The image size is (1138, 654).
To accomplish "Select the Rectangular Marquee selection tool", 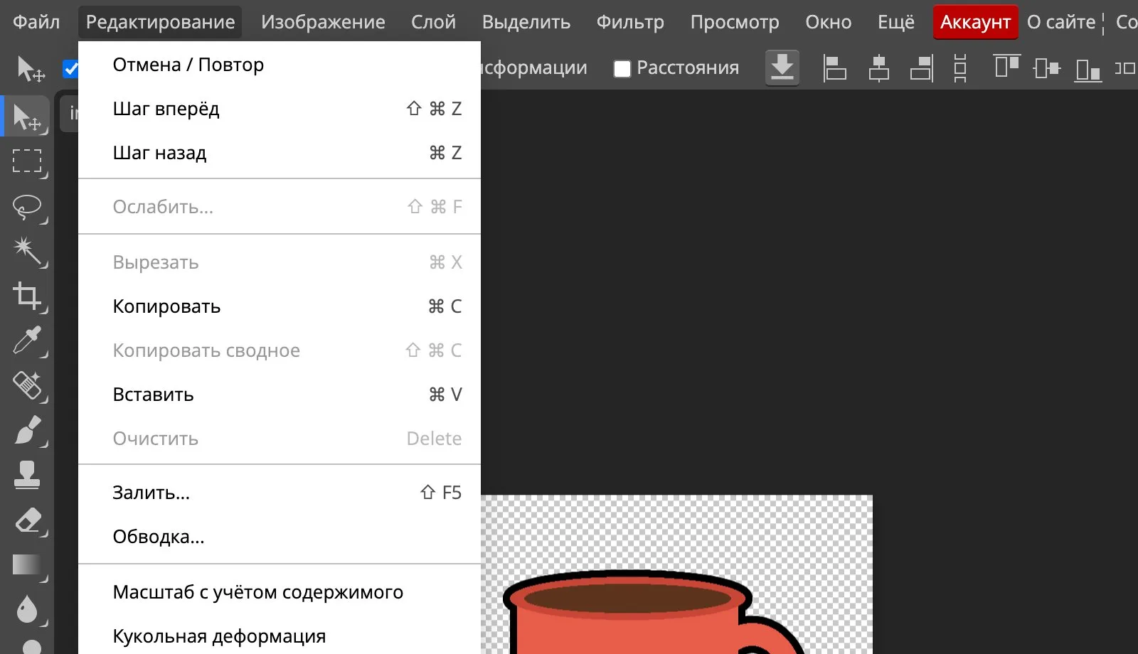I will (x=27, y=161).
